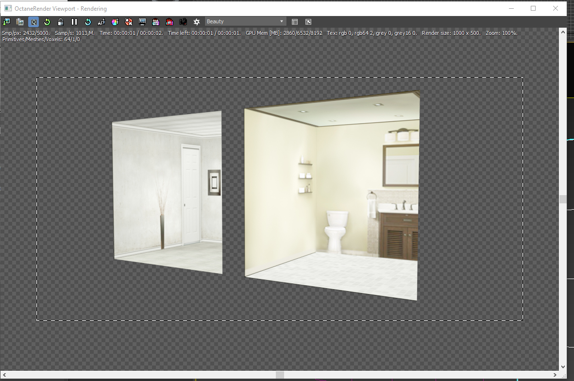Minimize the OctaneRender Viewport window
This screenshot has height=381, width=574.
click(511, 8)
